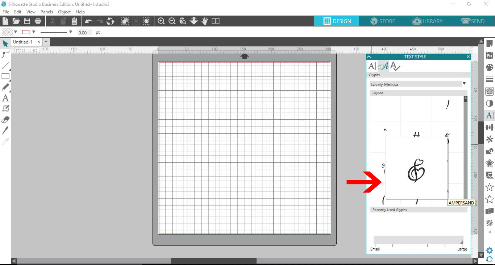Open the Page Setup panel

coord(490,44)
